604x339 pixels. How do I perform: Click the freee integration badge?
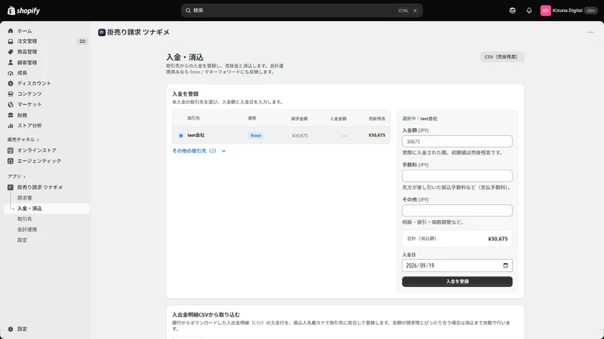pos(256,136)
